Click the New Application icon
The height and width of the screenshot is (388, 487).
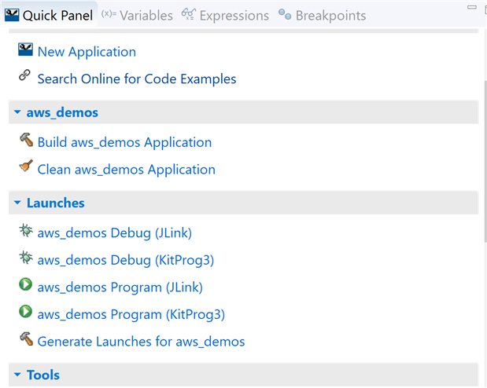(25, 51)
